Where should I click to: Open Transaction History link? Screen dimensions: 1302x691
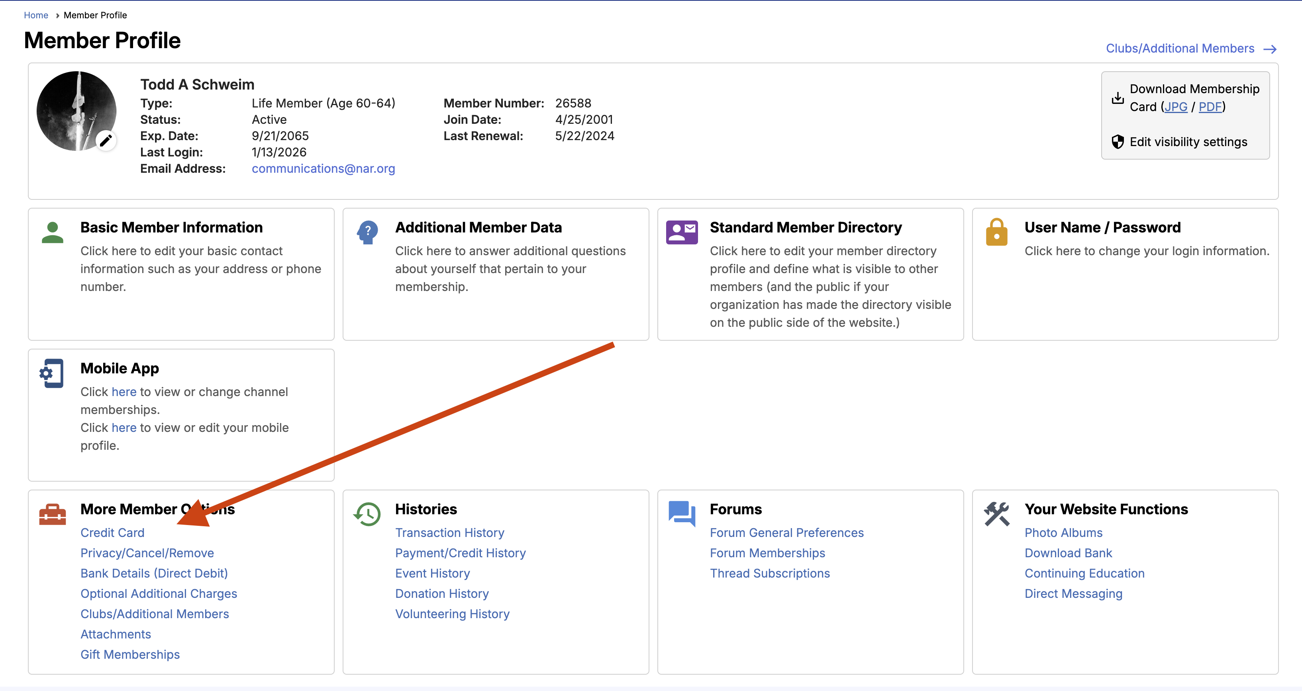tap(449, 533)
